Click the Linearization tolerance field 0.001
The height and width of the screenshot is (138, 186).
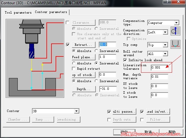pyautogui.click(x=160, y=68)
